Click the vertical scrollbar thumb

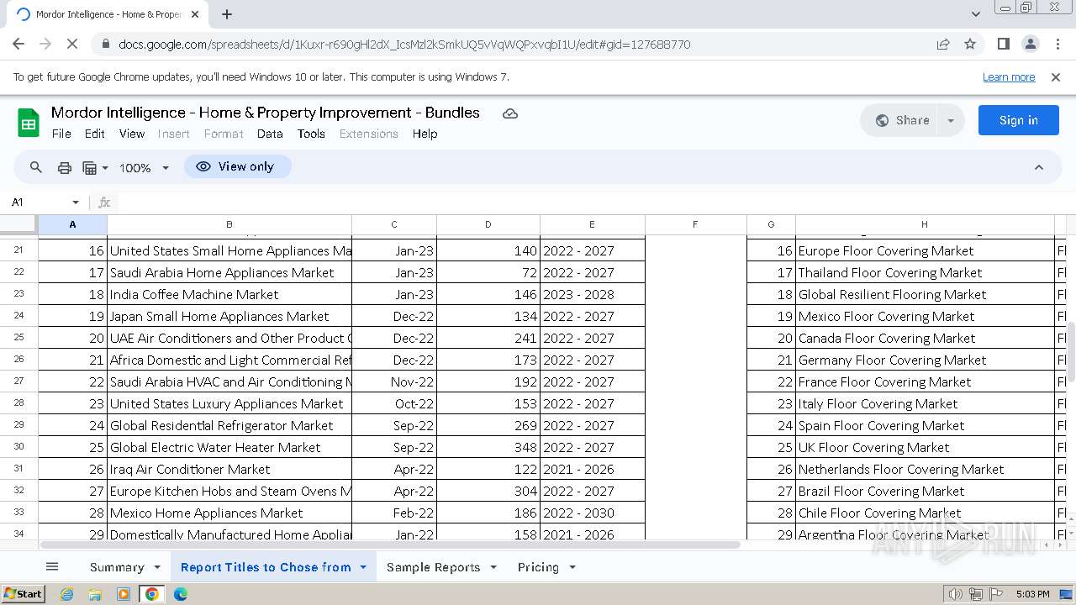point(1071,351)
